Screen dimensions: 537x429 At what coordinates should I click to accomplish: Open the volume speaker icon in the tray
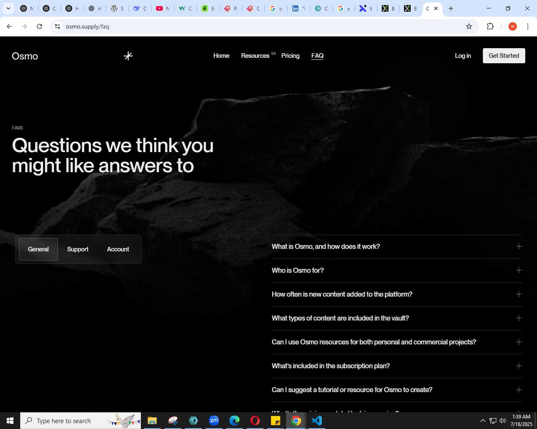pos(503,421)
